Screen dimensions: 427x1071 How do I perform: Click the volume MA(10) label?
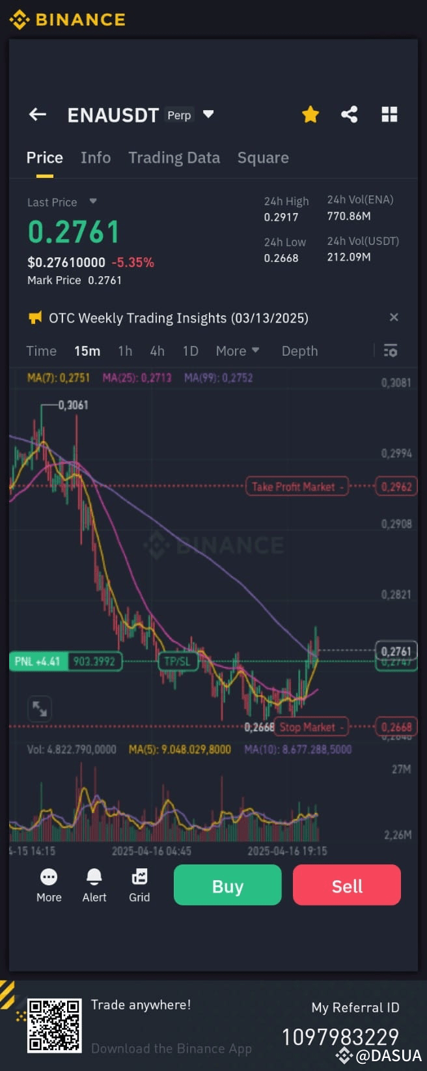(297, 749)
